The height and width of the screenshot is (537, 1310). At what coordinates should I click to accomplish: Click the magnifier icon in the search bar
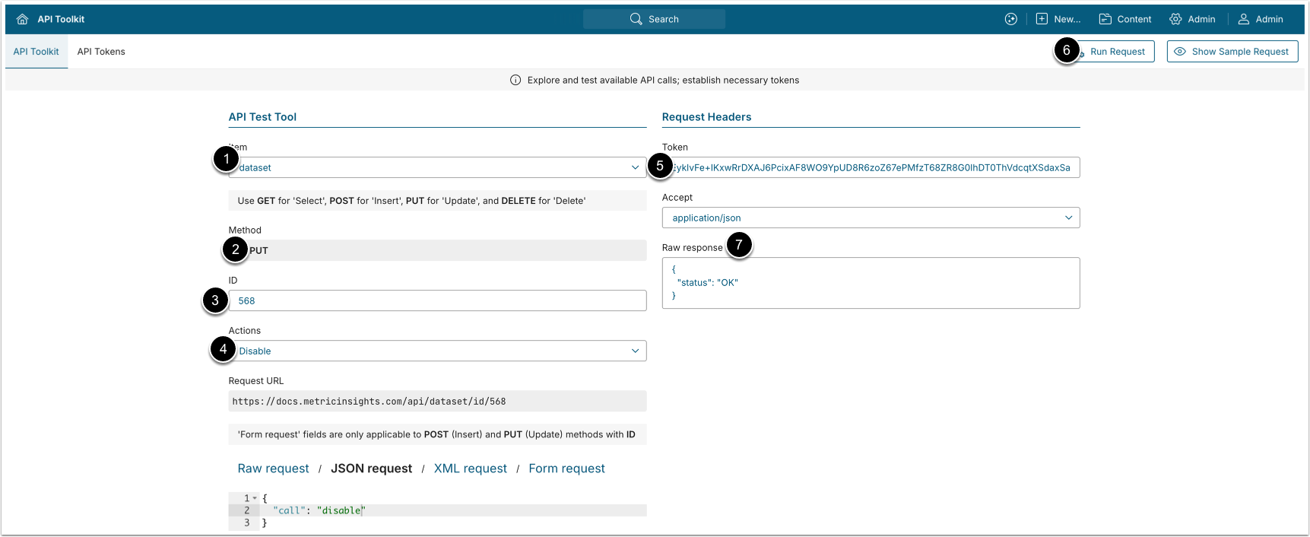coord(636,19)
